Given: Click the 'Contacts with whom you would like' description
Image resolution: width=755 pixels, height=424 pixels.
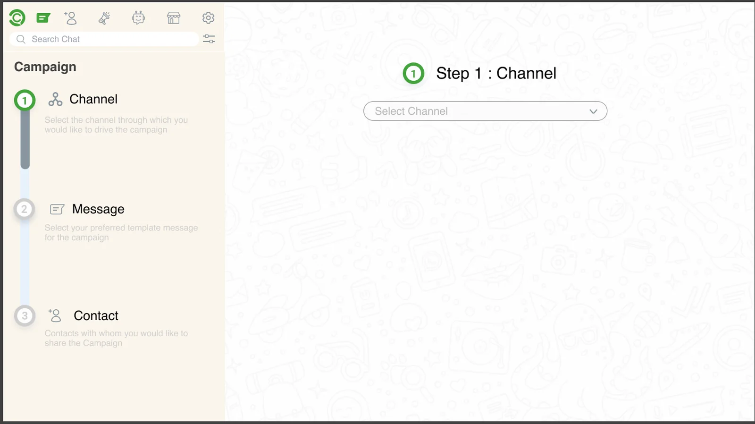Looking at the screenshot, I should pyautogui.click(x=116, y=338).
